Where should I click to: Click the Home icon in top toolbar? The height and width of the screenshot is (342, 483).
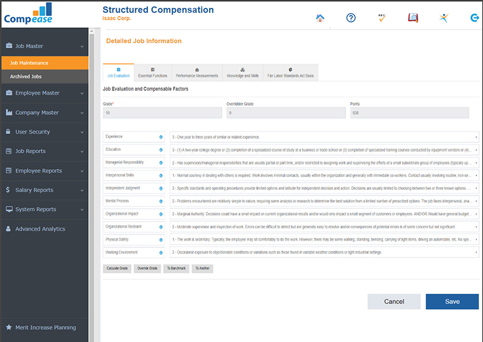click(320, 18)
